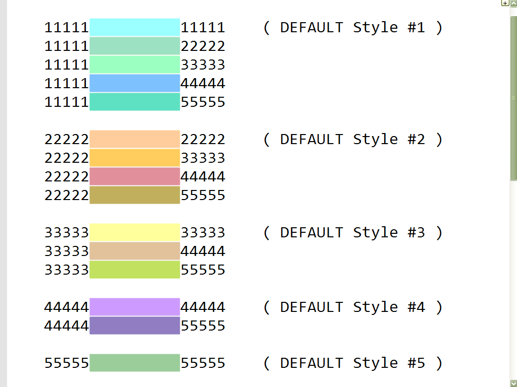
Task: Click the 44444 text right of the rose pink swatch
Action: (x=203, y=177)
